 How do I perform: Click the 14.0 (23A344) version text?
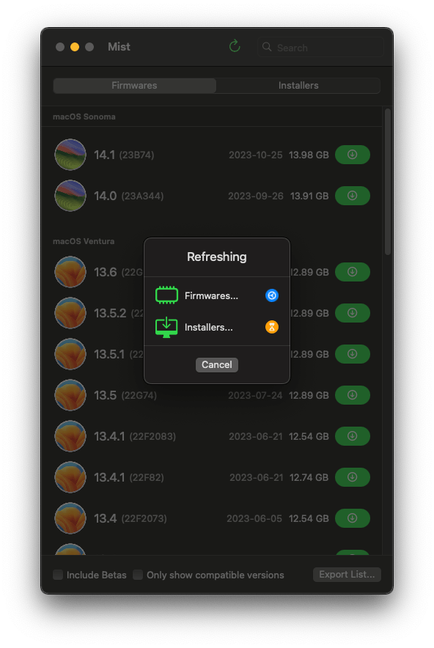point(129,196)
